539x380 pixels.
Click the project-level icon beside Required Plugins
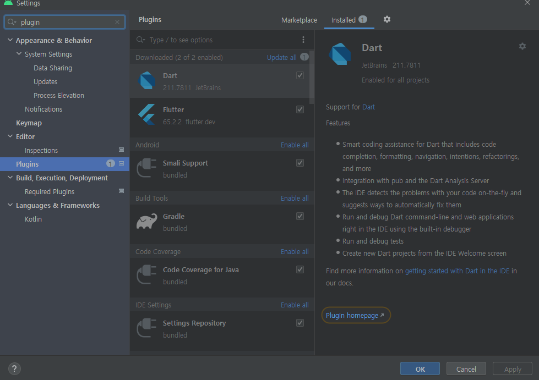pyautogui.click(x=121, y=191)
